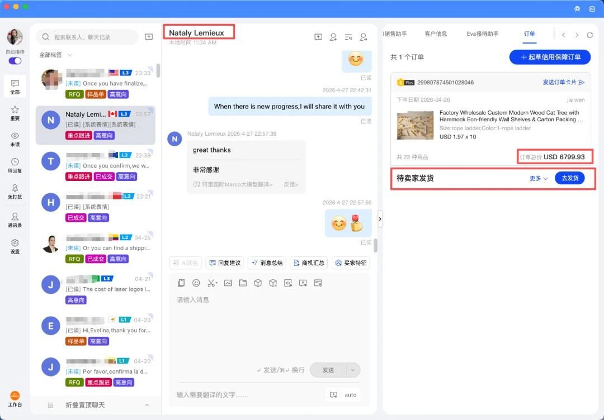Click the product list cube icon
The width and height of the screenshot is (604, 420).
(273, 283)
